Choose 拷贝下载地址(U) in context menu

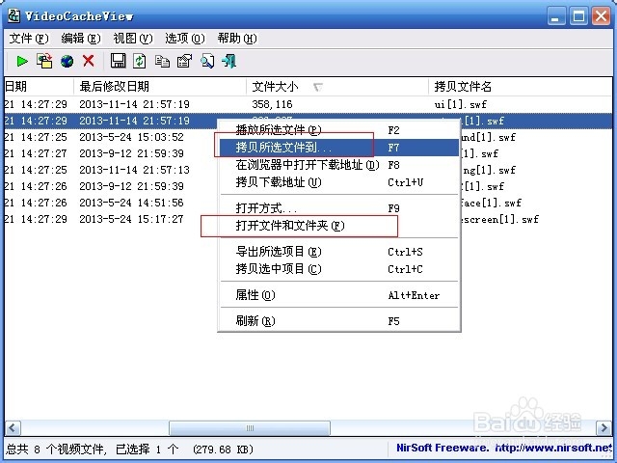(x=339, y=182)
